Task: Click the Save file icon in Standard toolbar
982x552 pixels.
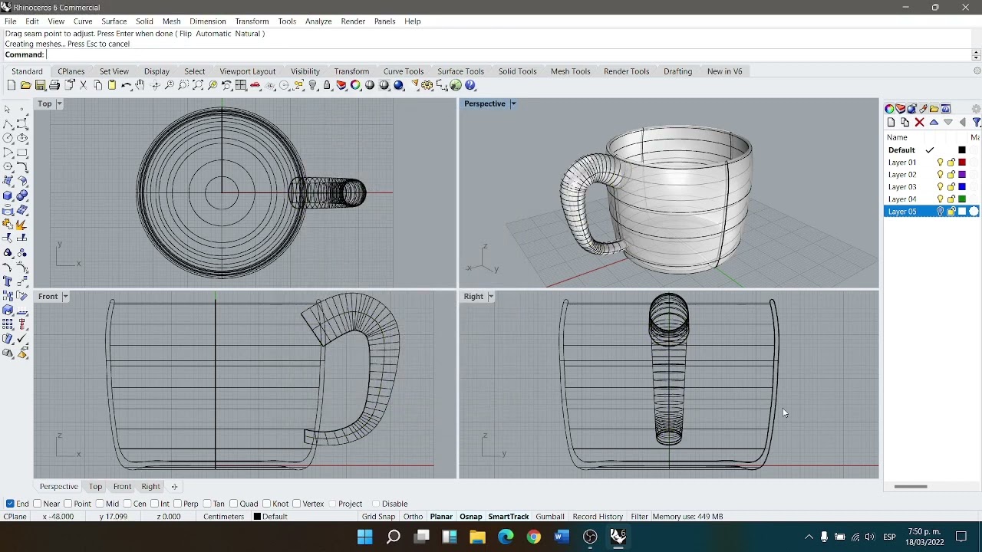Action: tap(40, 85)
